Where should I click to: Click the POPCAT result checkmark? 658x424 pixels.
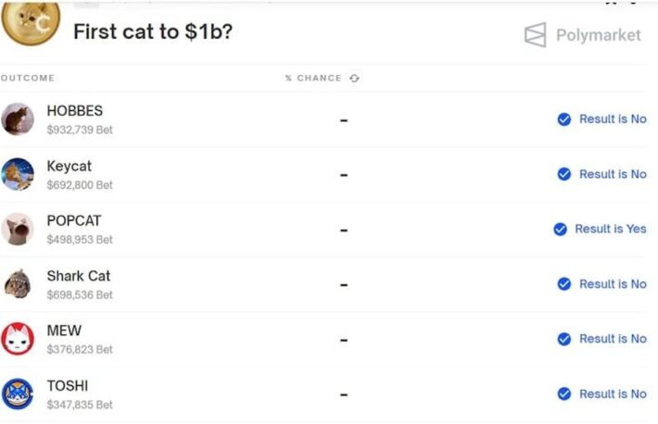pos(560,229)
